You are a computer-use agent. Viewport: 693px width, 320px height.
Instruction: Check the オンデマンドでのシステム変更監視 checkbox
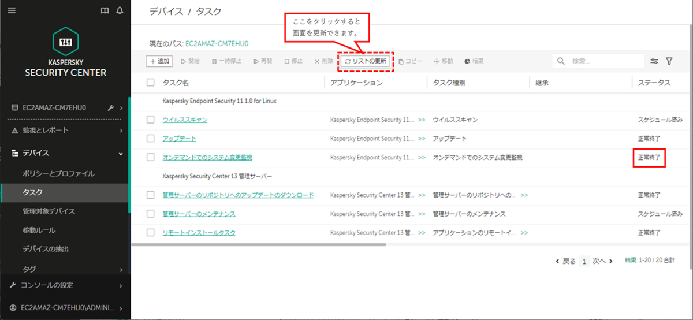(151, 157)
